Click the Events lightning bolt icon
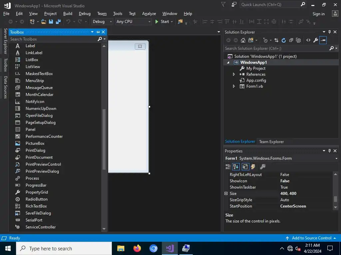 (x=253, y=167)
